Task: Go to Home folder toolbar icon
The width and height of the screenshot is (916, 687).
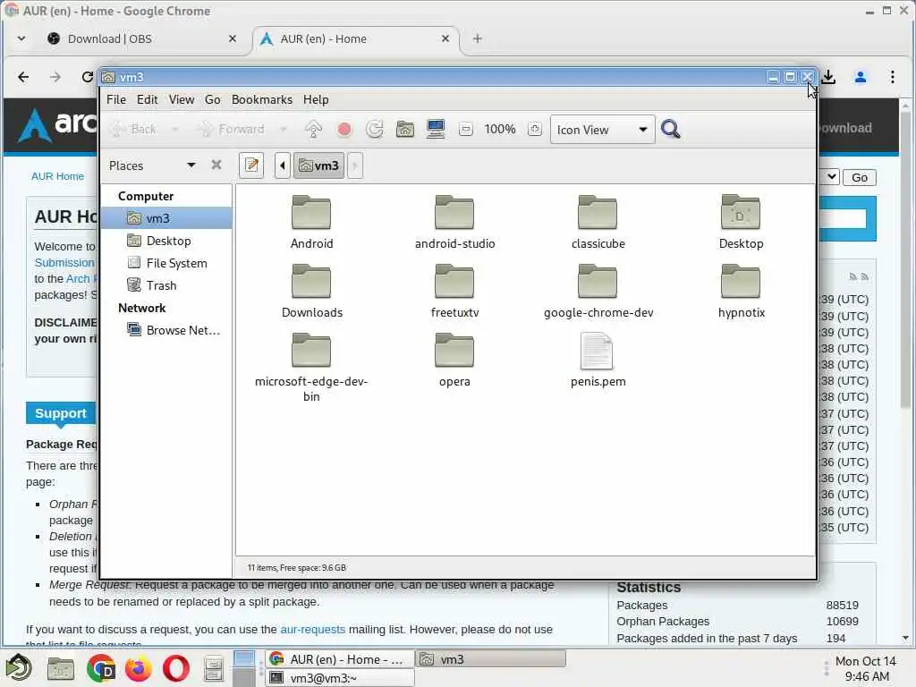Action: pos(405,129)
